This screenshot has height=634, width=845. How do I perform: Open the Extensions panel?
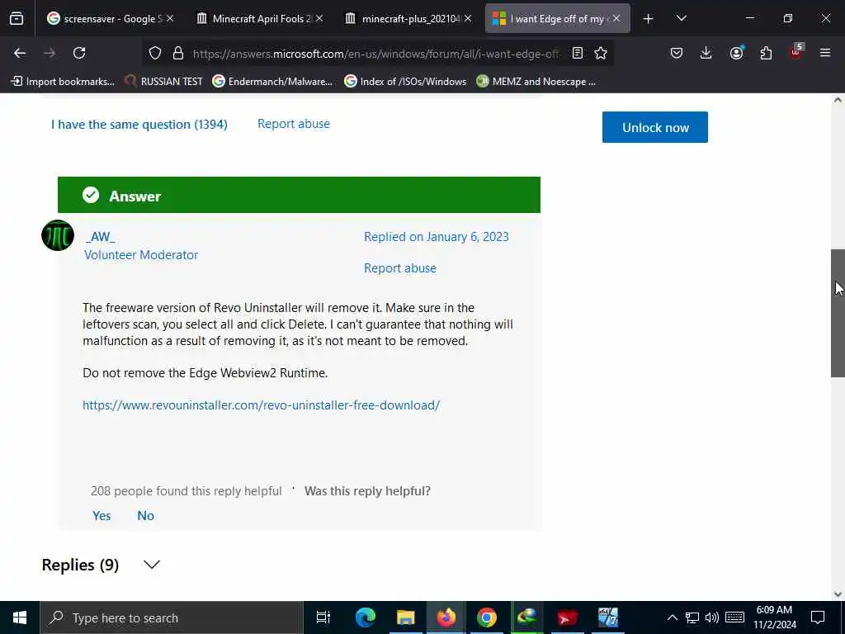click(x=766, y=53)
